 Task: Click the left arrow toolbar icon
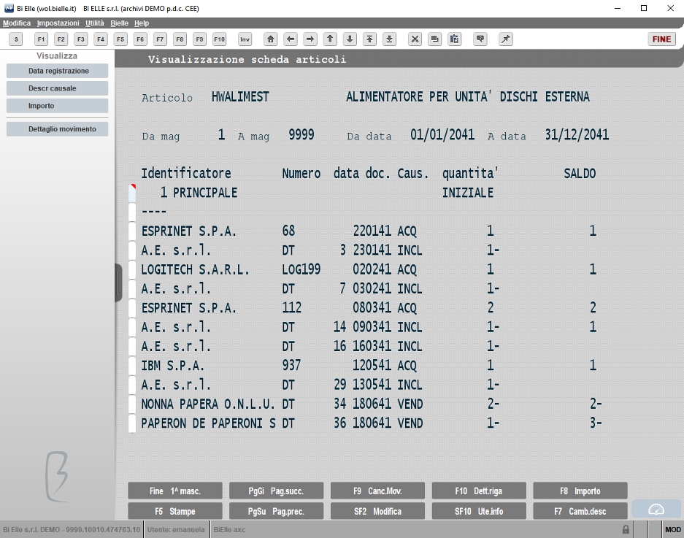(290, 39)
